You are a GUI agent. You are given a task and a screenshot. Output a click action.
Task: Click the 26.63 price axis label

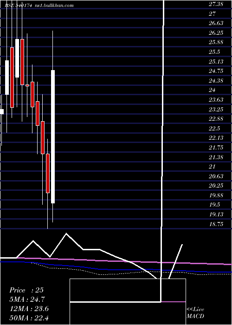pyautogui.click(x=216, y=23)
